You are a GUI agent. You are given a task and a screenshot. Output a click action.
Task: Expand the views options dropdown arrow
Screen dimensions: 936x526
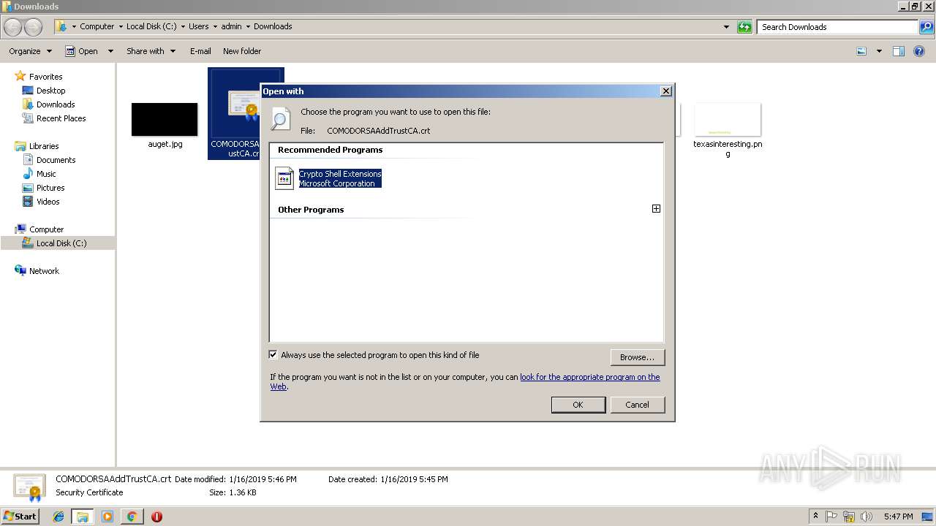[x=879, y=51]
